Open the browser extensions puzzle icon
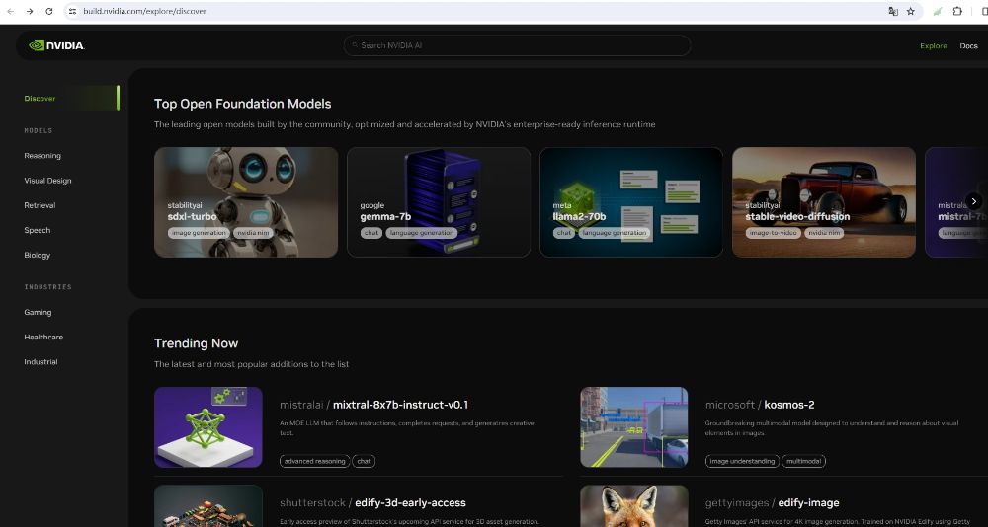The image size is (988, 527). [x=957, y=11]
